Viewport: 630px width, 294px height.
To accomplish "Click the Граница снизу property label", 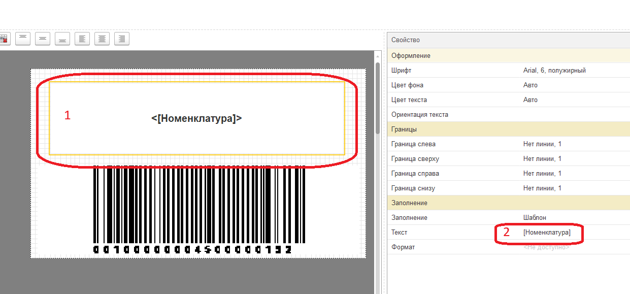I will click(x=413, y=188).
